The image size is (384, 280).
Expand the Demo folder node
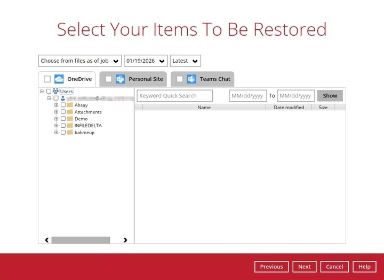[x=56, y=119]
